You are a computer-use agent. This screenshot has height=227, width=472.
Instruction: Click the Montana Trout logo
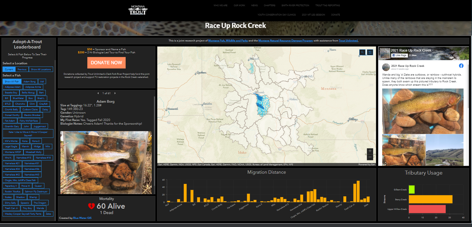(138, 10)
